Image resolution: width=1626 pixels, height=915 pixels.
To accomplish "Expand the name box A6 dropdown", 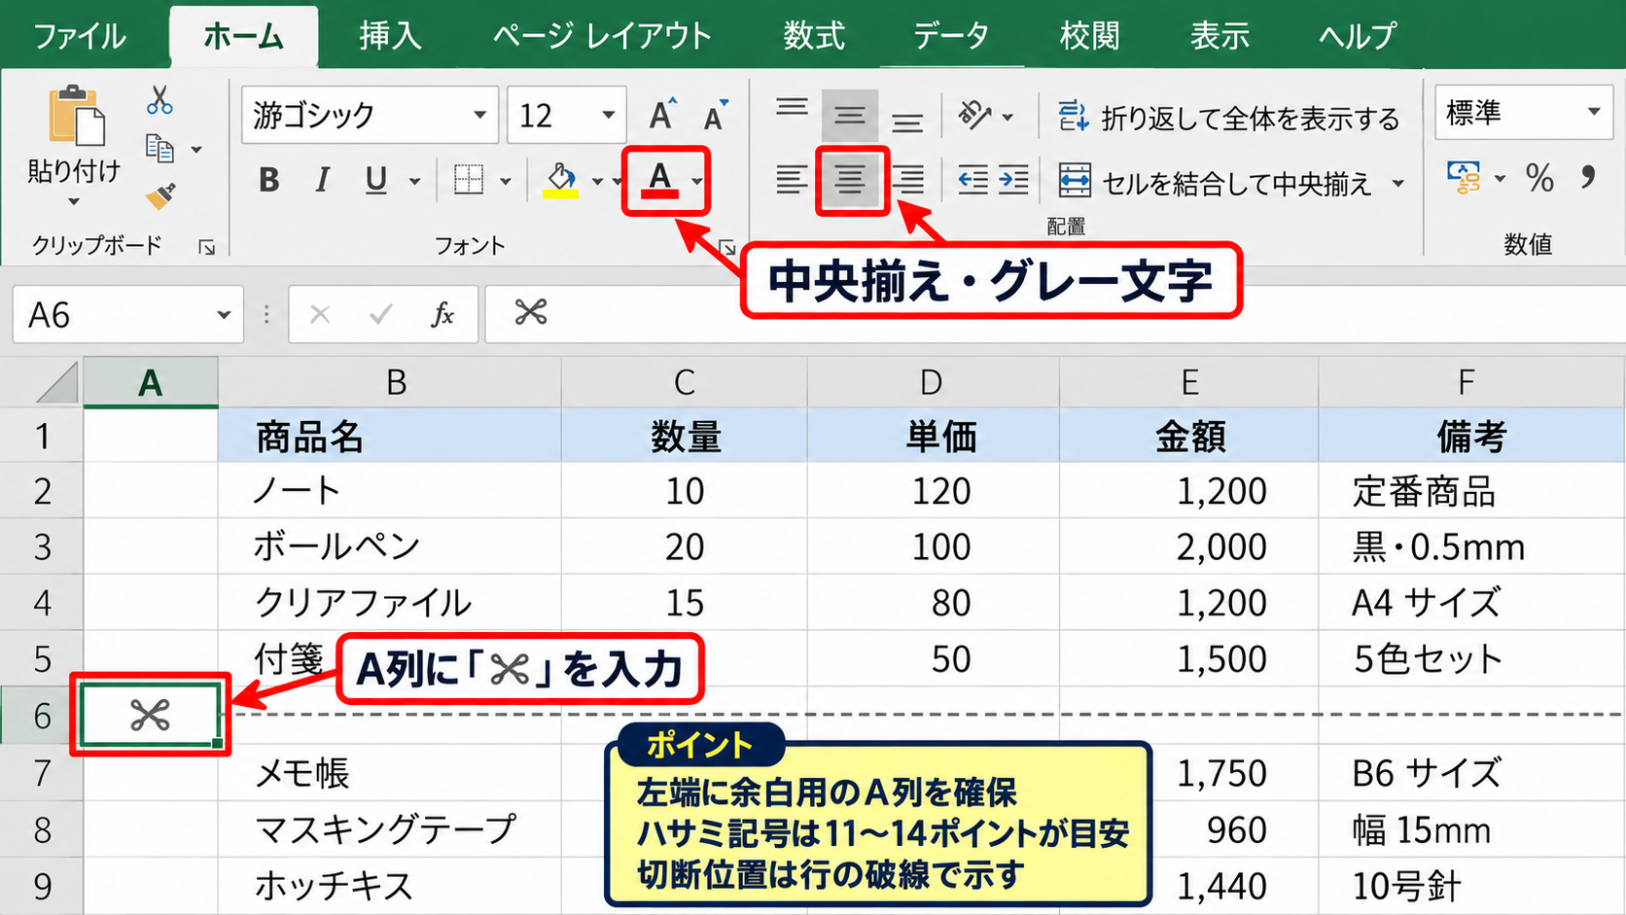I will pos(224,314).
